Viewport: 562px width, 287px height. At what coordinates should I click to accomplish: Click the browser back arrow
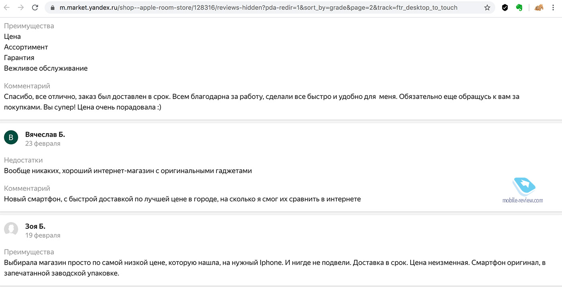click(x=7, y=8)
